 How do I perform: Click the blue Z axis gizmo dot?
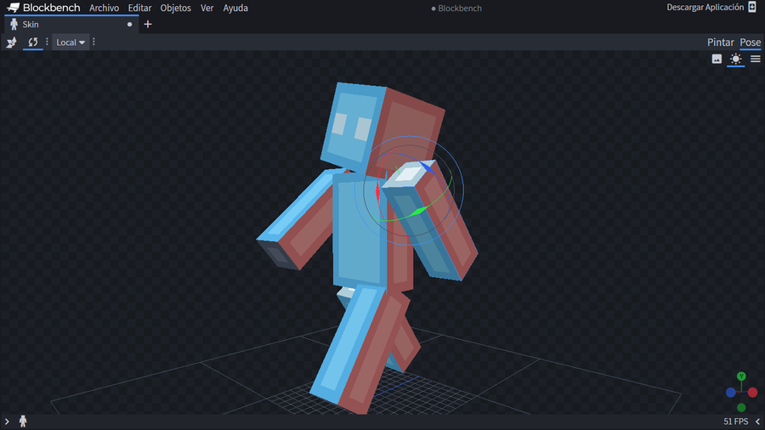tap(730, 393)
